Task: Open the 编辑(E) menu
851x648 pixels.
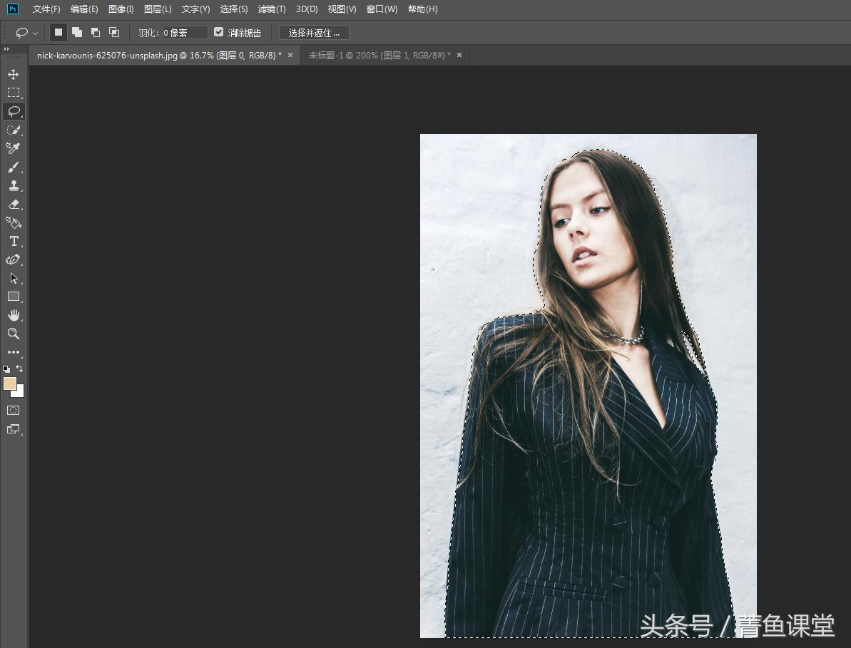Action: [x=84, y=9]
